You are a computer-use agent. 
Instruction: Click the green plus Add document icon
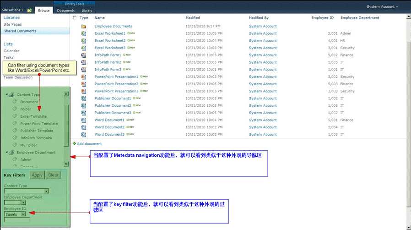tap(74, 143)
